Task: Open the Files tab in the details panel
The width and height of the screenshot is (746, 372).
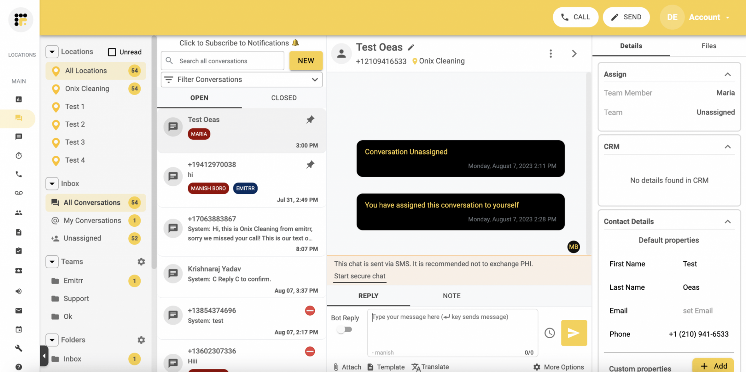Action: click(x=709, y=45)
